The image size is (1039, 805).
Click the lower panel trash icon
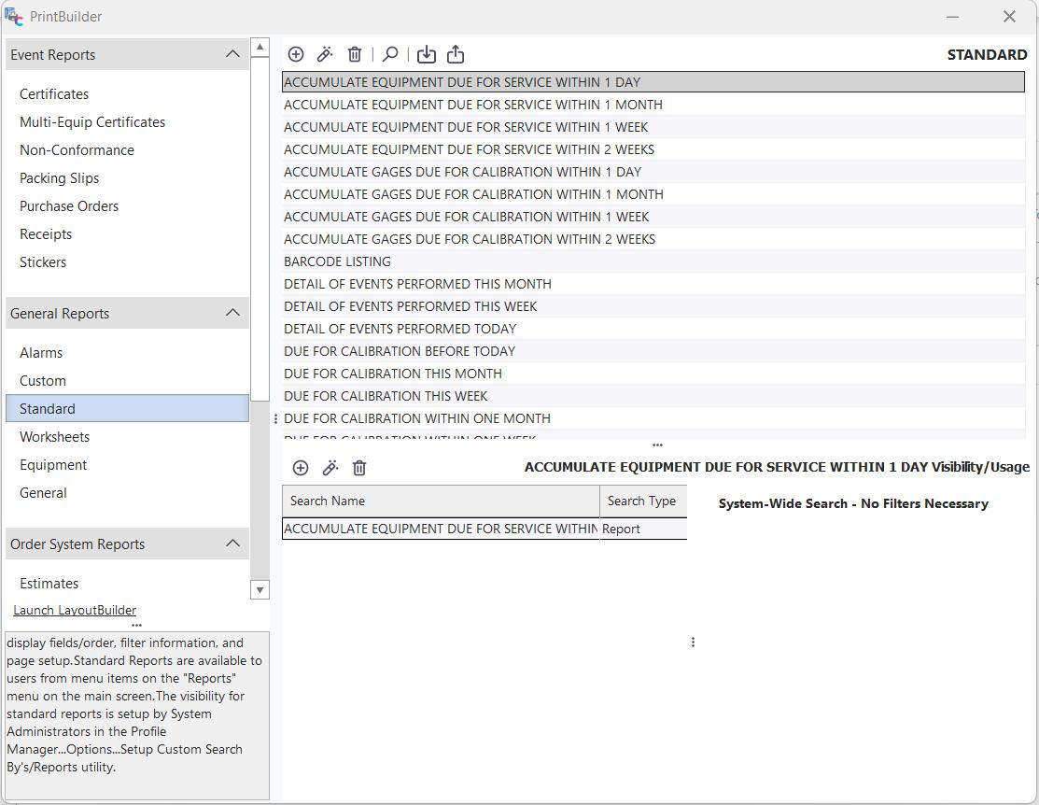pyautogui.click(x=359, y=468)
